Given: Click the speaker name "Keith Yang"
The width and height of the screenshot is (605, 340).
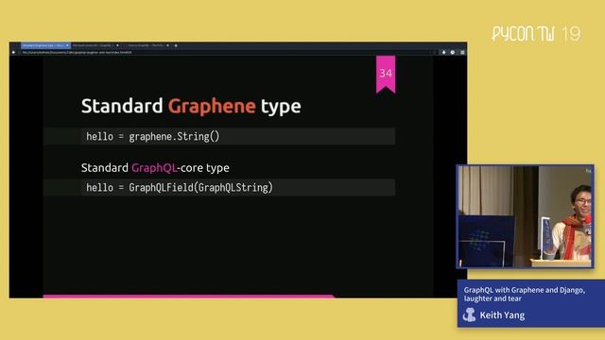Looking at the screenshot, I should (x=502, y=315).
